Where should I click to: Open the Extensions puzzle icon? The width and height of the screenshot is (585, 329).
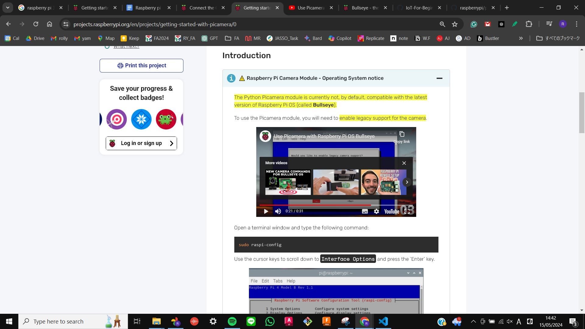click(529, 24)
